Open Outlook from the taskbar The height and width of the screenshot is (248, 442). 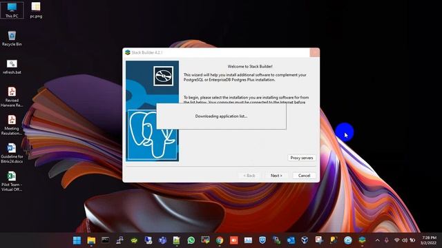(291, 240)
